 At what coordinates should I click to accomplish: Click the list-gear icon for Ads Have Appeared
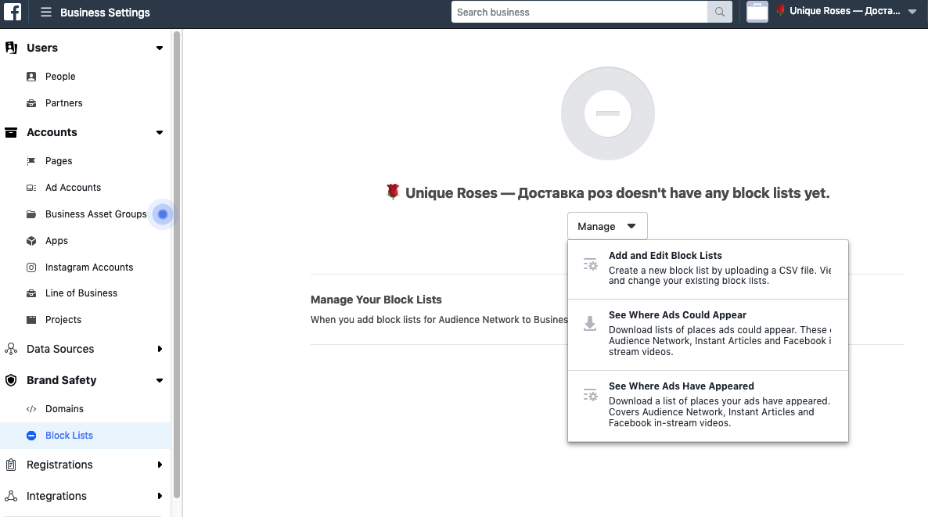(590, 395)
